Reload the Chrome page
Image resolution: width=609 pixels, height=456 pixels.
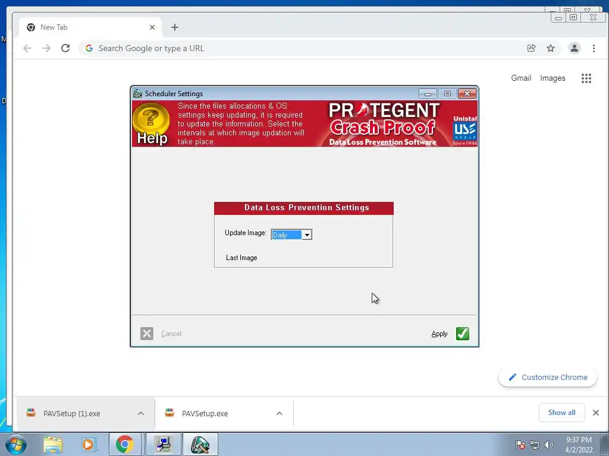(65, 48)
